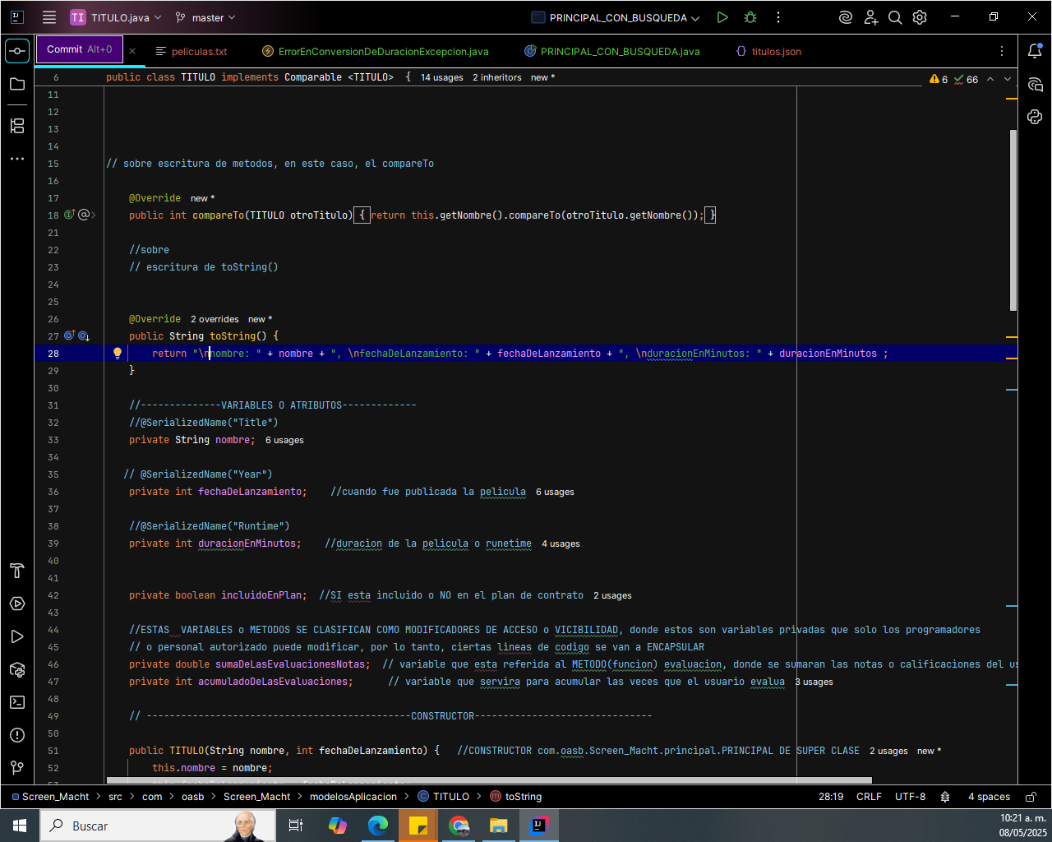Open AI assistant swirl icon in title bar
This screenshot has width=1052, height=842.
pyautogui.click(x=846, y=17)
